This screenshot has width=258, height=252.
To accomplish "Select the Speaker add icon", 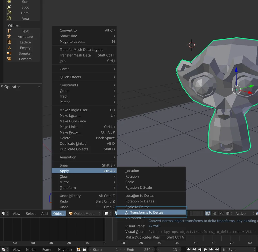I will pos(9,53).
